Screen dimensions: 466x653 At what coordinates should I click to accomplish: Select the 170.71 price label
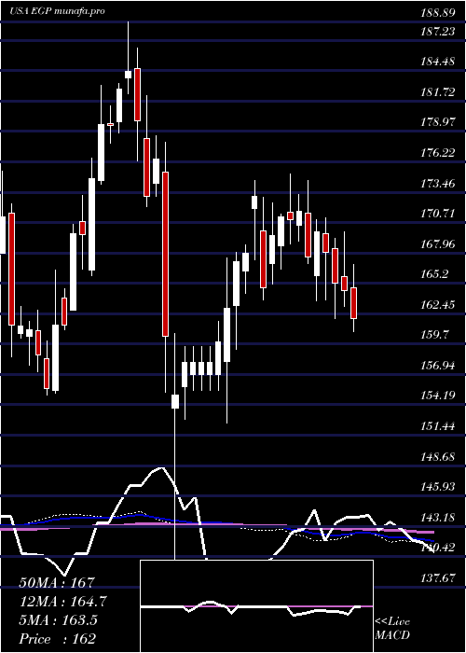pyautogui.click(x=437, y=214)
